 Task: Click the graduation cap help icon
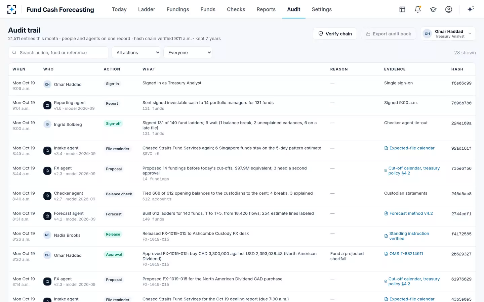(x=433, y=9)
